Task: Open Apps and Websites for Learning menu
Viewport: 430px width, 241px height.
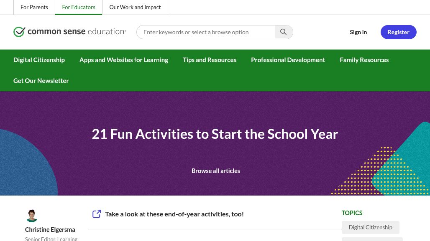Action: point(124,60)
